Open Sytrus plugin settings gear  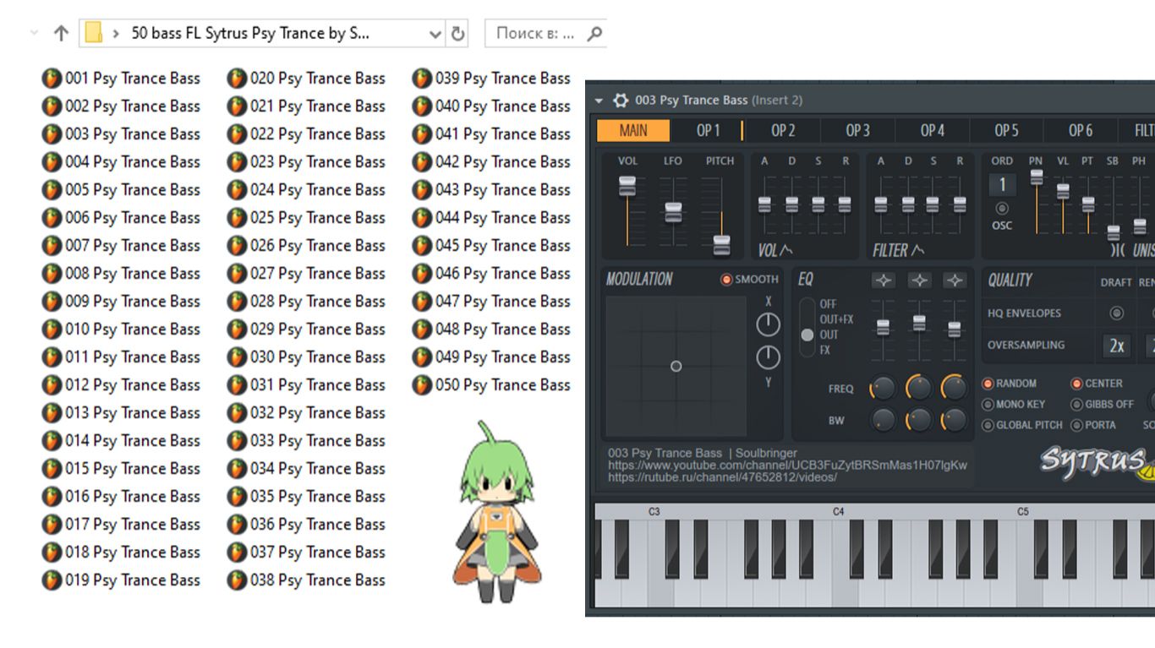621,100
